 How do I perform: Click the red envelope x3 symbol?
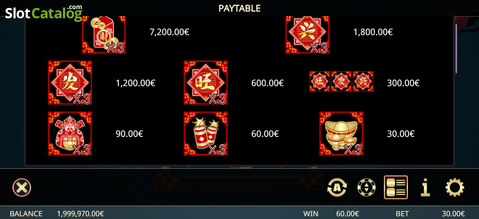coord(104,35)
